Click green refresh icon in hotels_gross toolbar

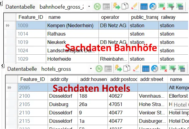[x=99, y=69]
